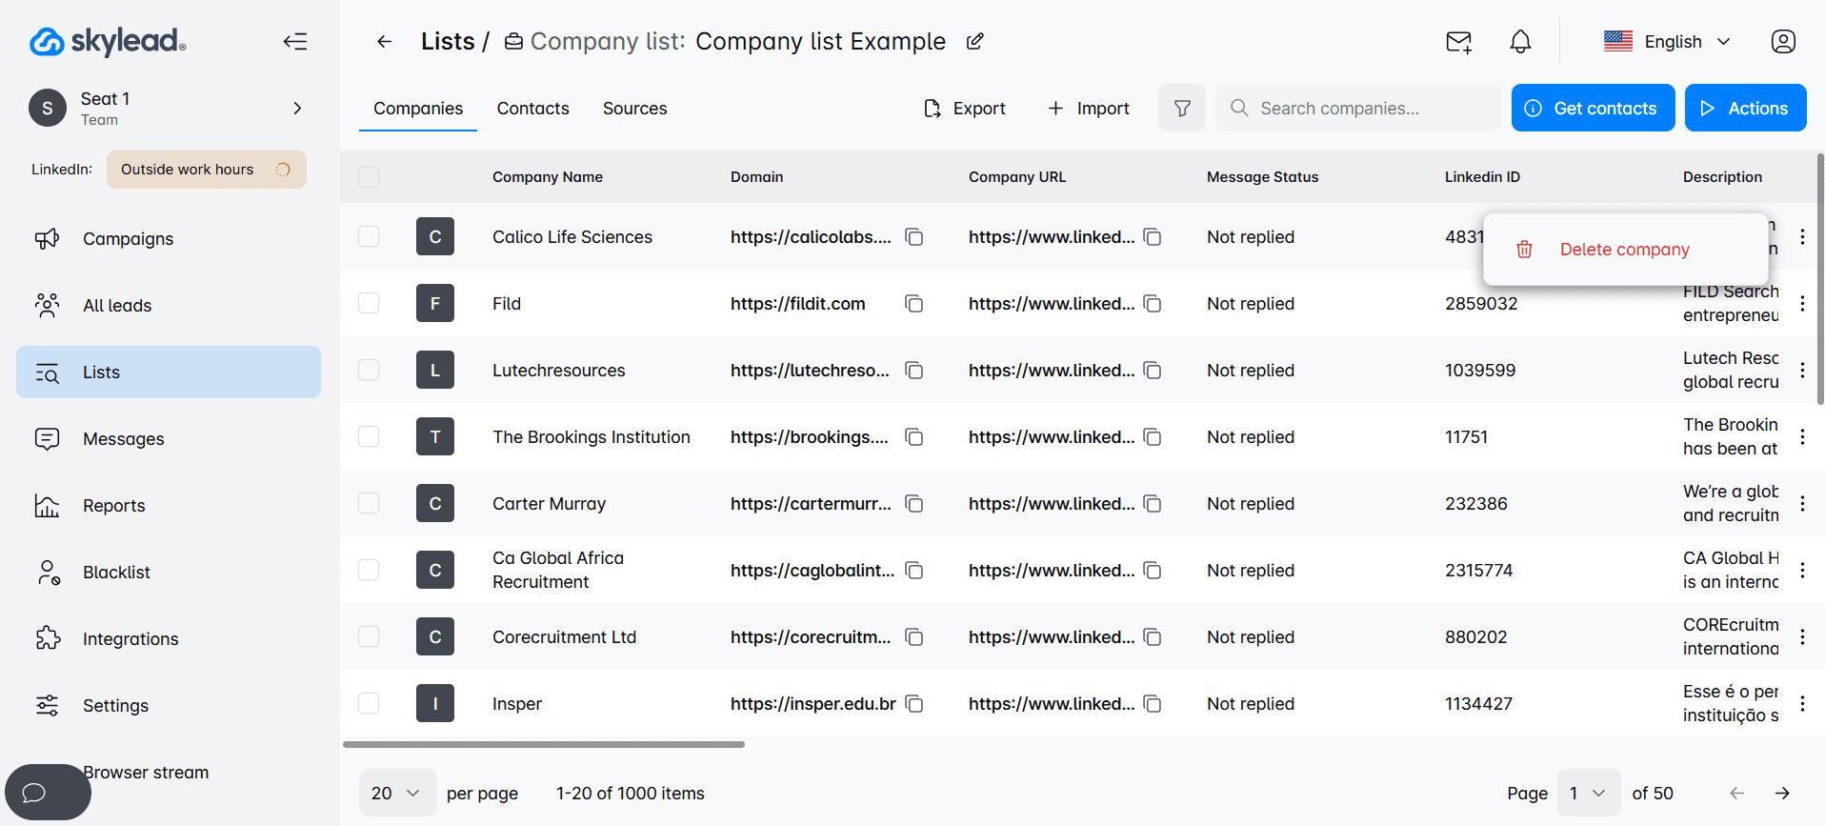Copy the Ca Global Africa domain
Viewport: 1825px width, 826px height.
[x=914, y=570]
